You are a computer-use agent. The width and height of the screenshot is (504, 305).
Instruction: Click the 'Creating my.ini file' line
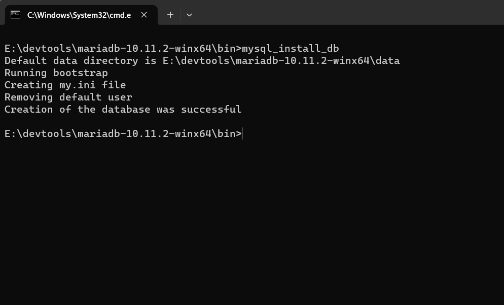(65, 85)
